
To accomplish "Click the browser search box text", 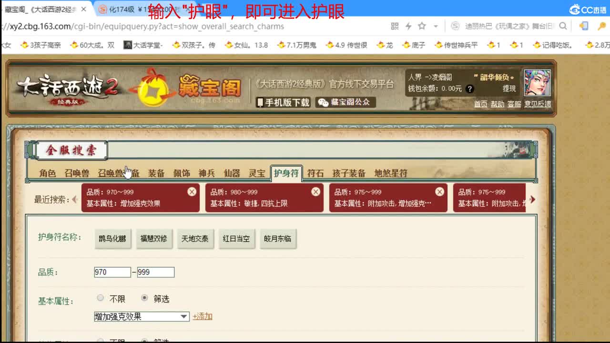I will [510, 26].
